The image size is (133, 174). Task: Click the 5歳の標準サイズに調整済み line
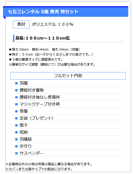[x=36, y=60]
